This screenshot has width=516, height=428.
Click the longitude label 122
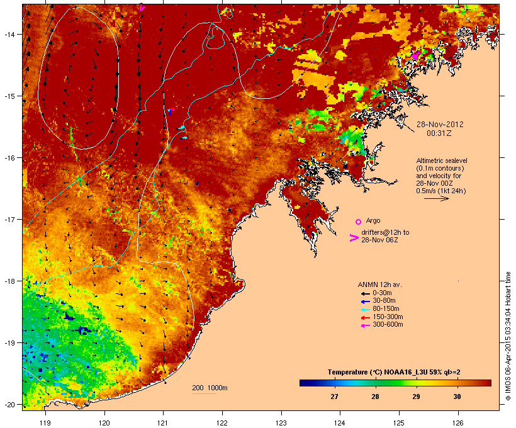click(x=222, y=423)
